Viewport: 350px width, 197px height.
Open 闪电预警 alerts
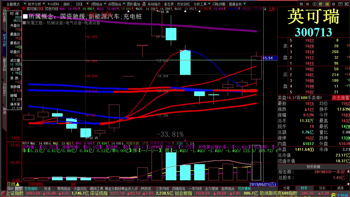pyautogui.click(x=219, y=4)
